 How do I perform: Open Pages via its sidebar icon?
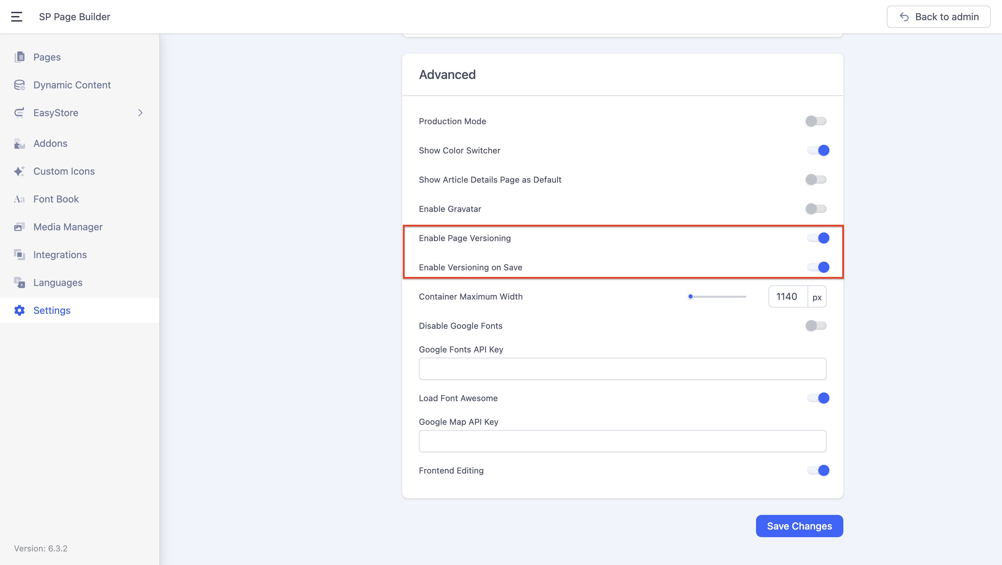[19, 57]
